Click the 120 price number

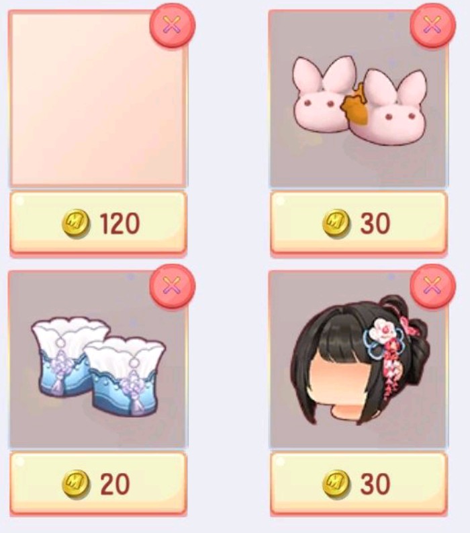pyautogui.click(x=120, y=223)
